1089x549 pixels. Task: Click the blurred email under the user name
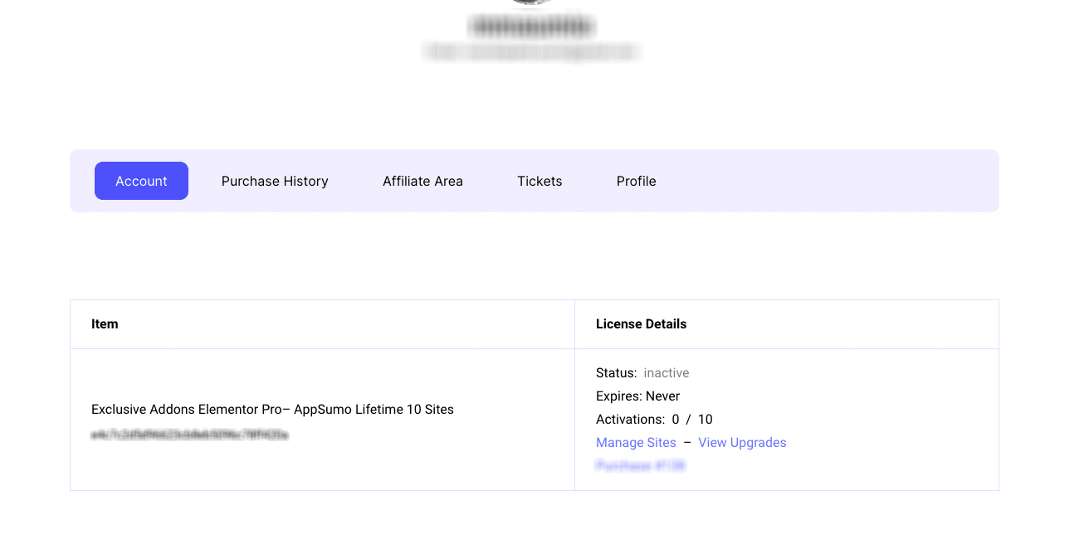(x=531, y=51)
